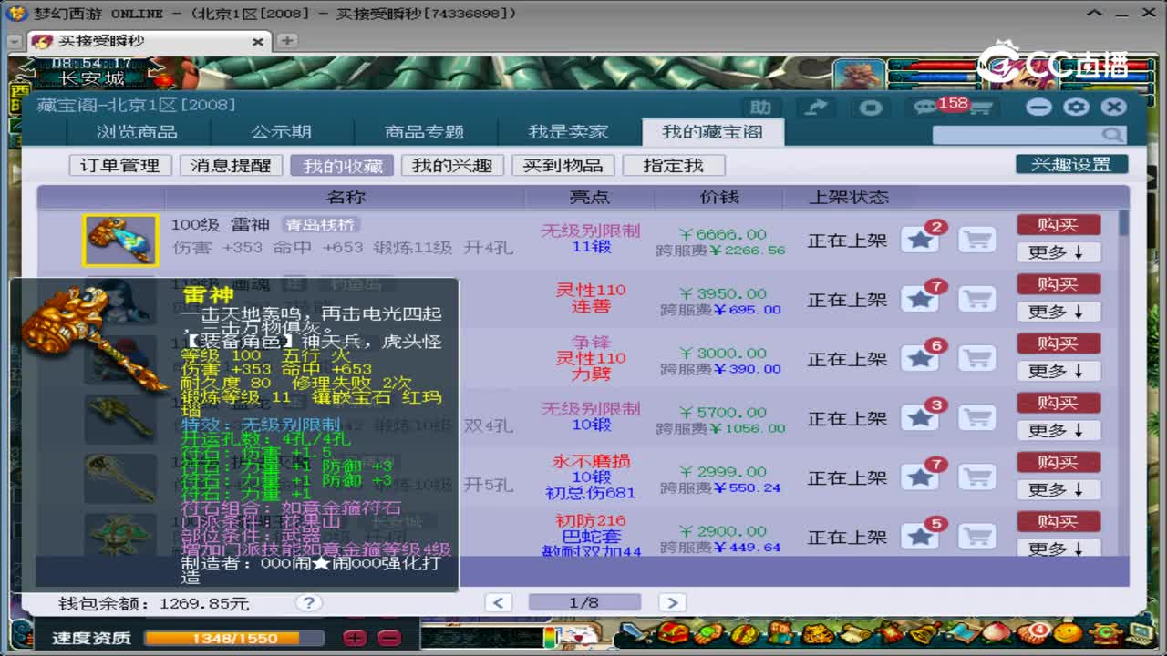Open 我的兴趣 section

(452, 165)
